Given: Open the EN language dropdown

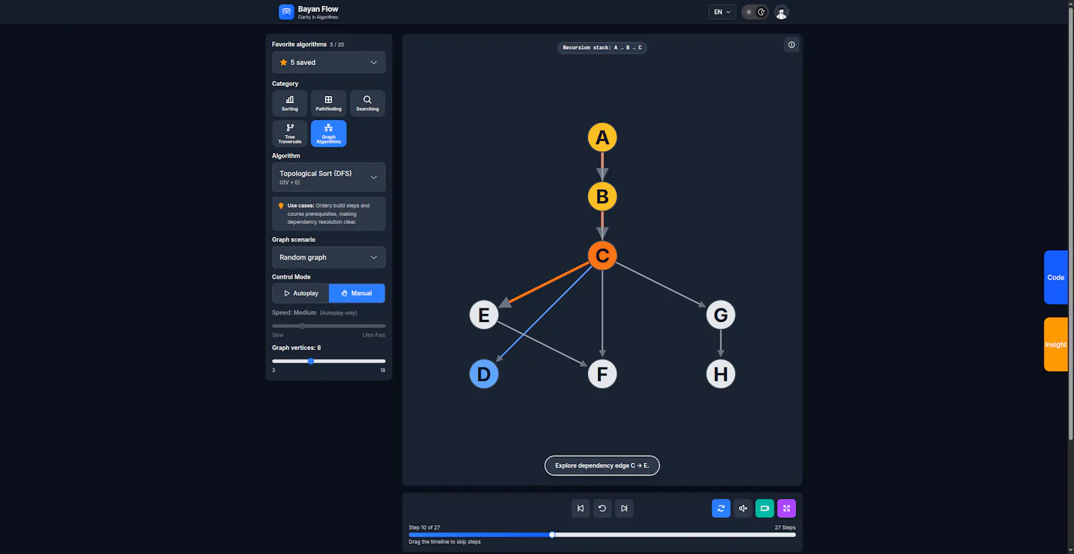Looking at the screenshot, I should (x=722, y=12).
